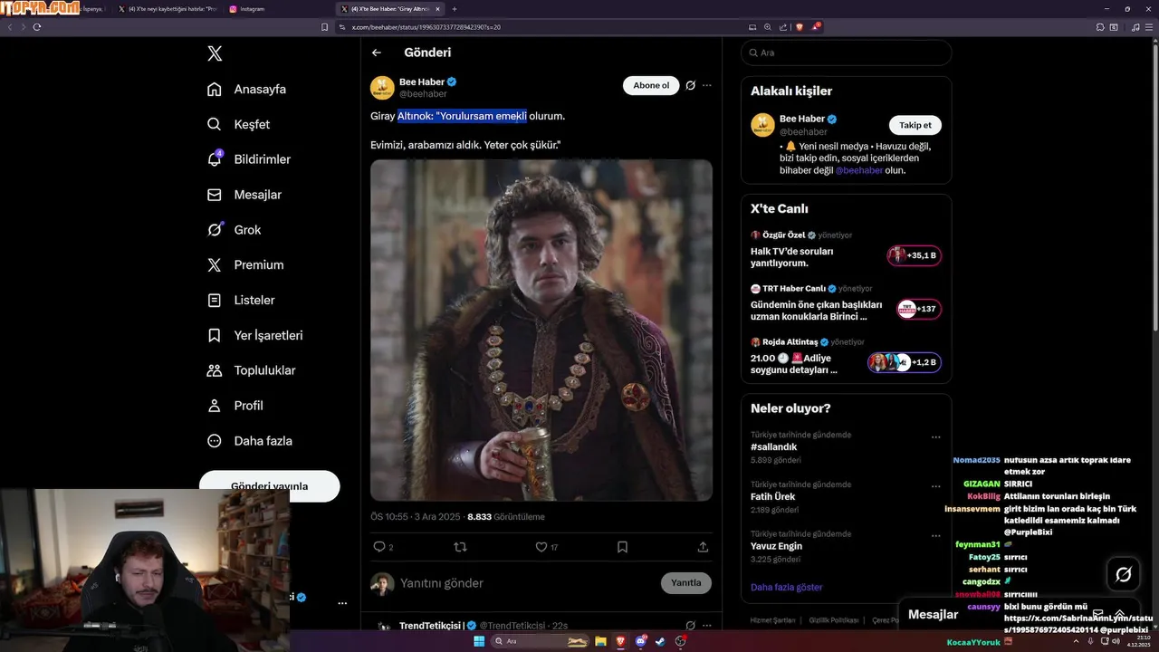Open options for Yavuz Engin trend
This screenshot has width=1159, height=652.
936,536
